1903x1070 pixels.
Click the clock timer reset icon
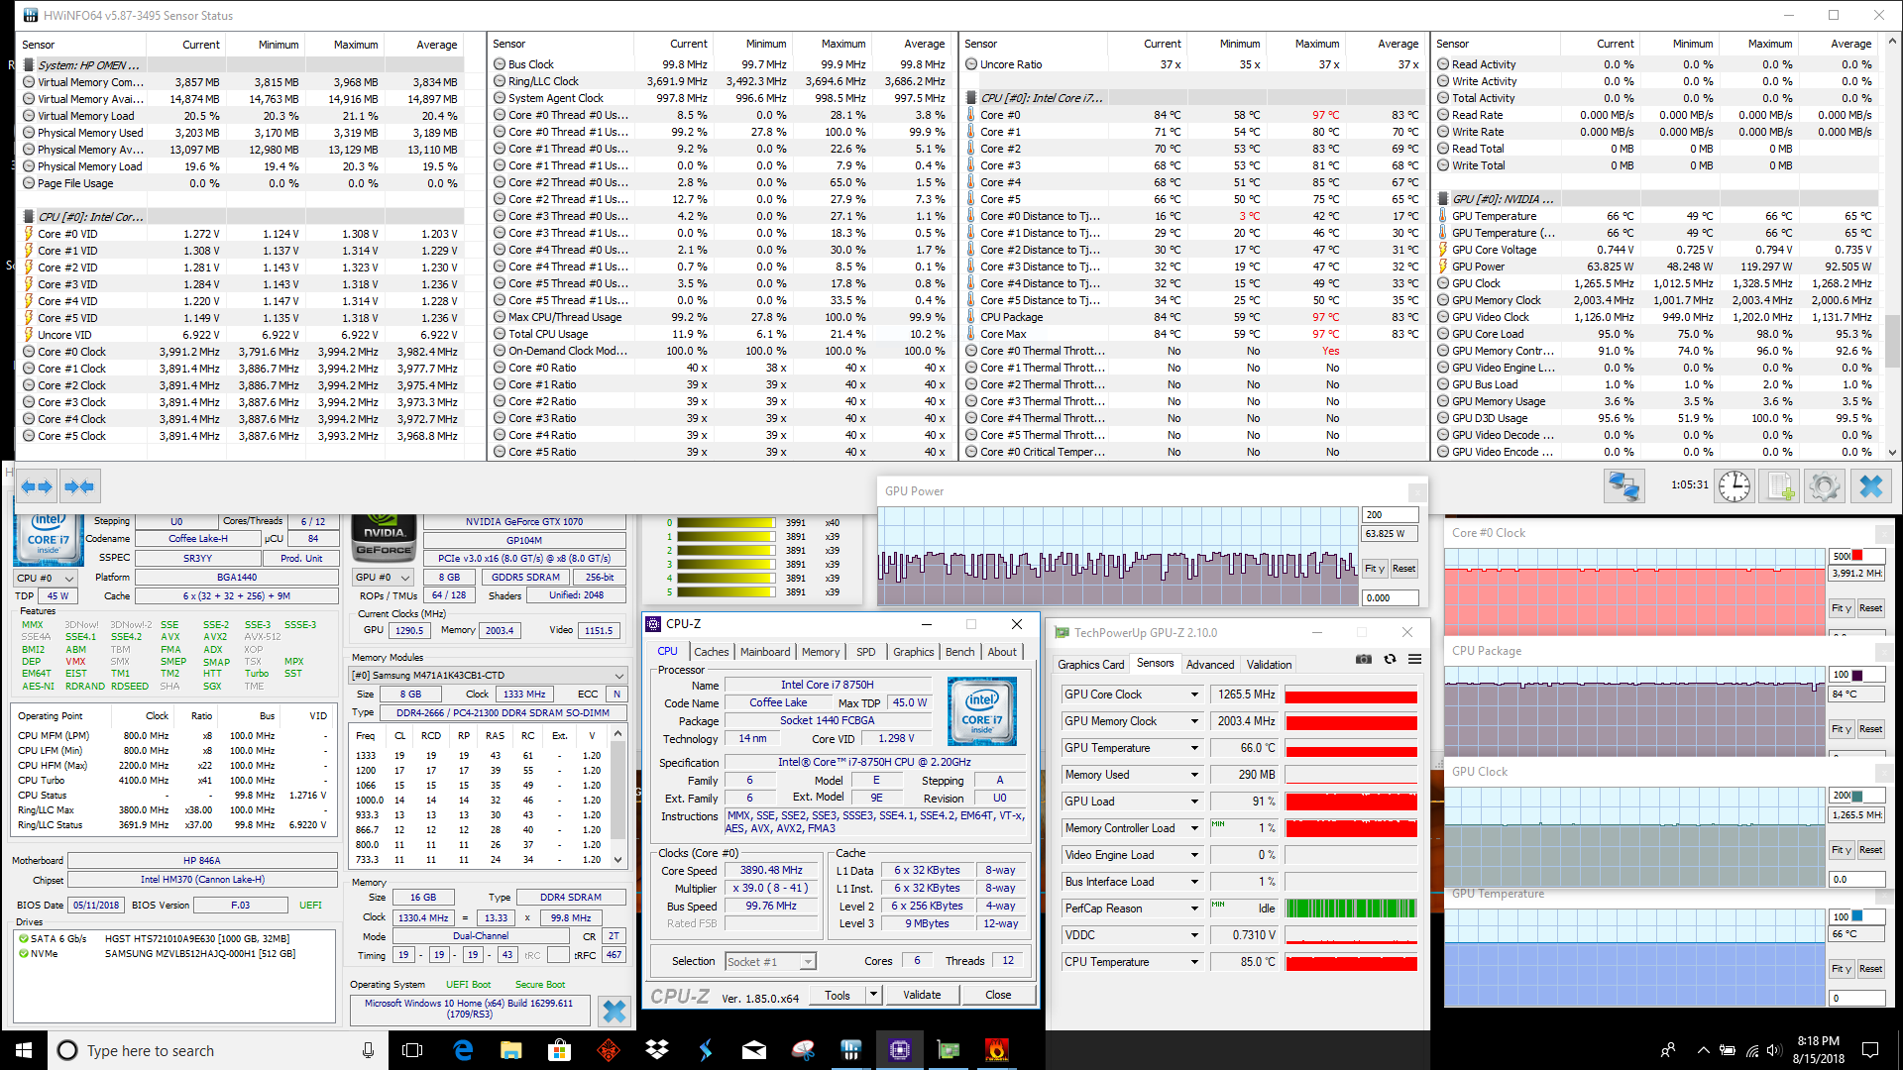coord(1735,486)
